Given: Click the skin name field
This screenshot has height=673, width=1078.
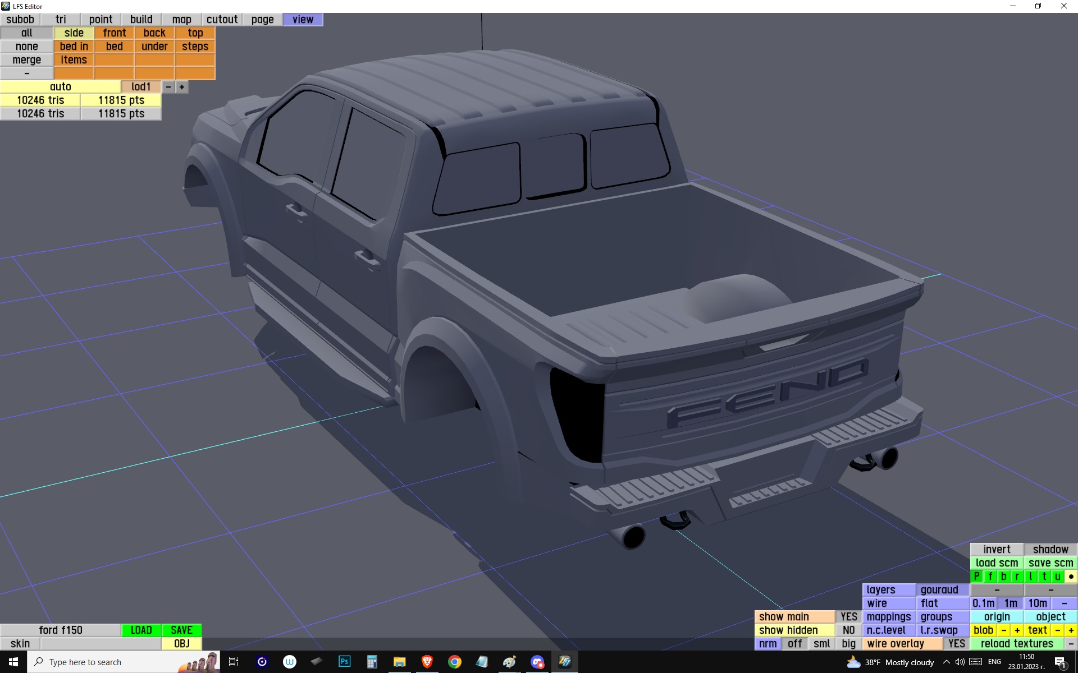Looking at the screenshot, I should 101,644.
